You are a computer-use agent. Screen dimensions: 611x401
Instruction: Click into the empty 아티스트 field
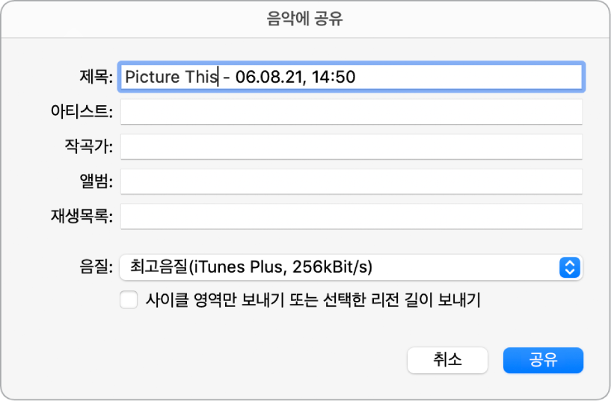(351, 112)
